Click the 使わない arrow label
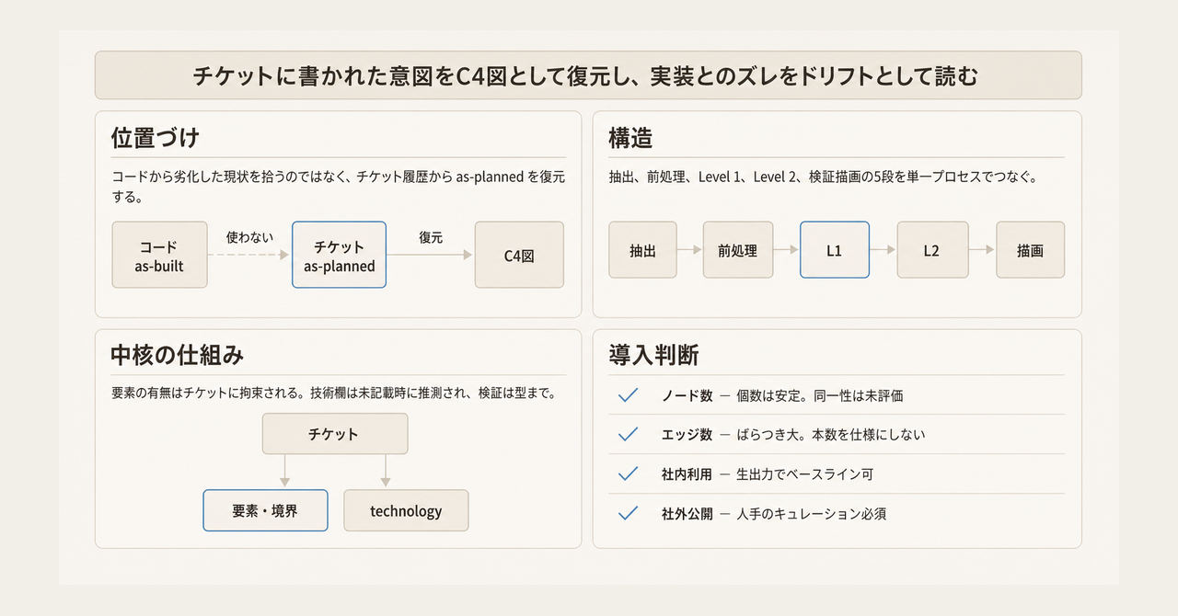The width and height of the screenshot is (1178, 616). click(249, 237)
